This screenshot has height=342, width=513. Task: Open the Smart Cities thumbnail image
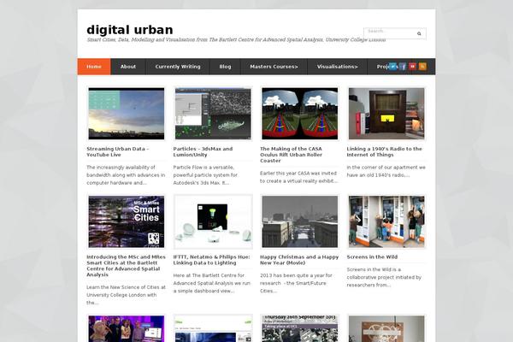[127, 222]
